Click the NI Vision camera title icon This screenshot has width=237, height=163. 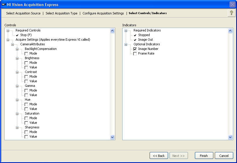(x=3, y=4)
